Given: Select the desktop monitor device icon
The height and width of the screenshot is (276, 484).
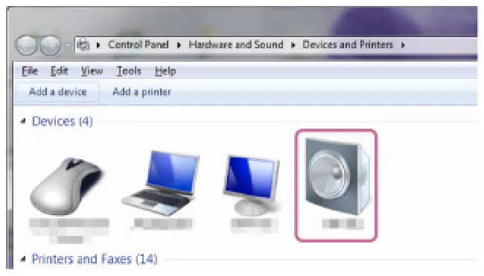Looking at the screenshot, I should [x=252, y=185].
